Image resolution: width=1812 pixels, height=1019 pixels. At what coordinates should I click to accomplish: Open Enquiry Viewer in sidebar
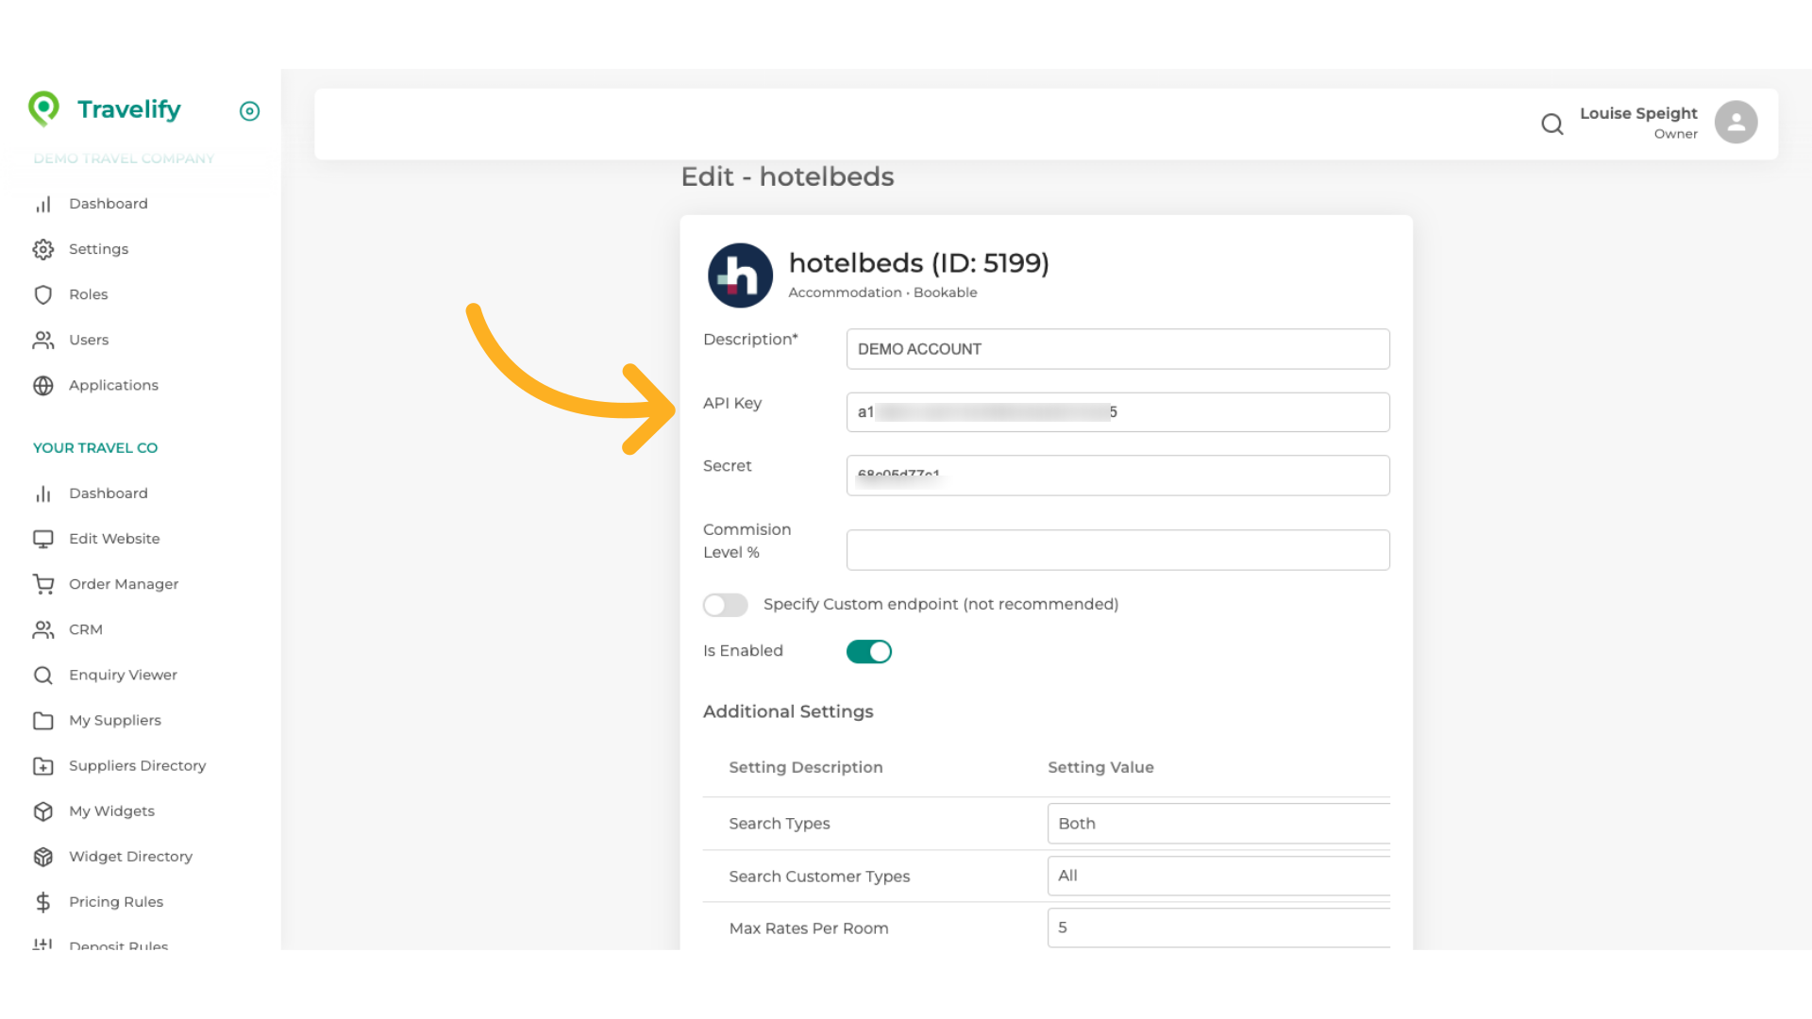(123, 675)
